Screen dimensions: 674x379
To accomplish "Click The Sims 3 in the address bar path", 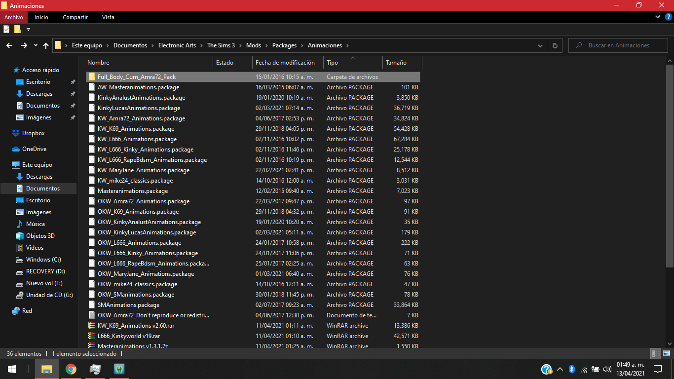I will click(x=221, y=45).
